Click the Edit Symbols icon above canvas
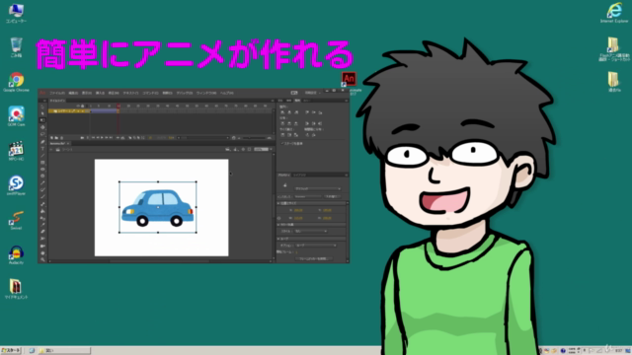 point(236,149)
